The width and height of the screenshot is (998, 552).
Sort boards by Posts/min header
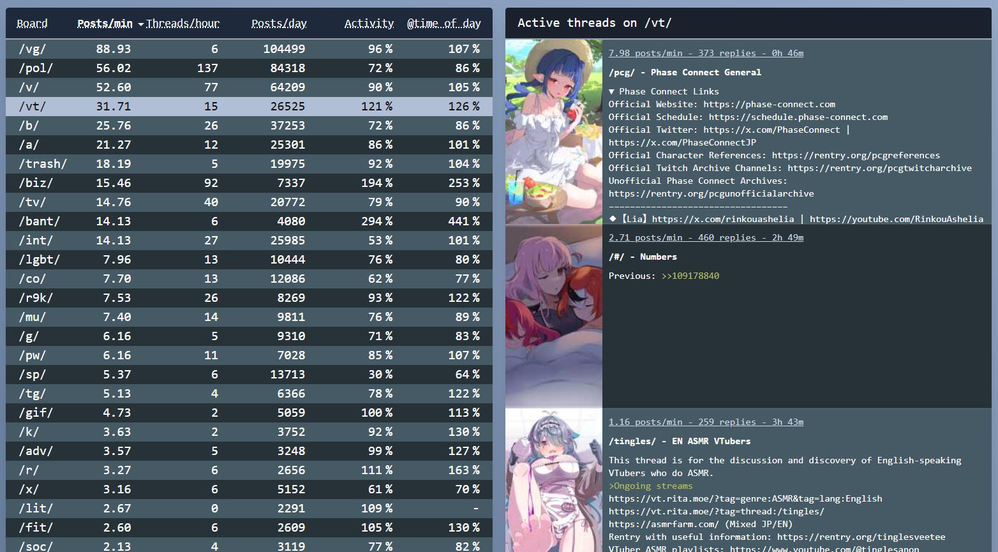point(105,24)
